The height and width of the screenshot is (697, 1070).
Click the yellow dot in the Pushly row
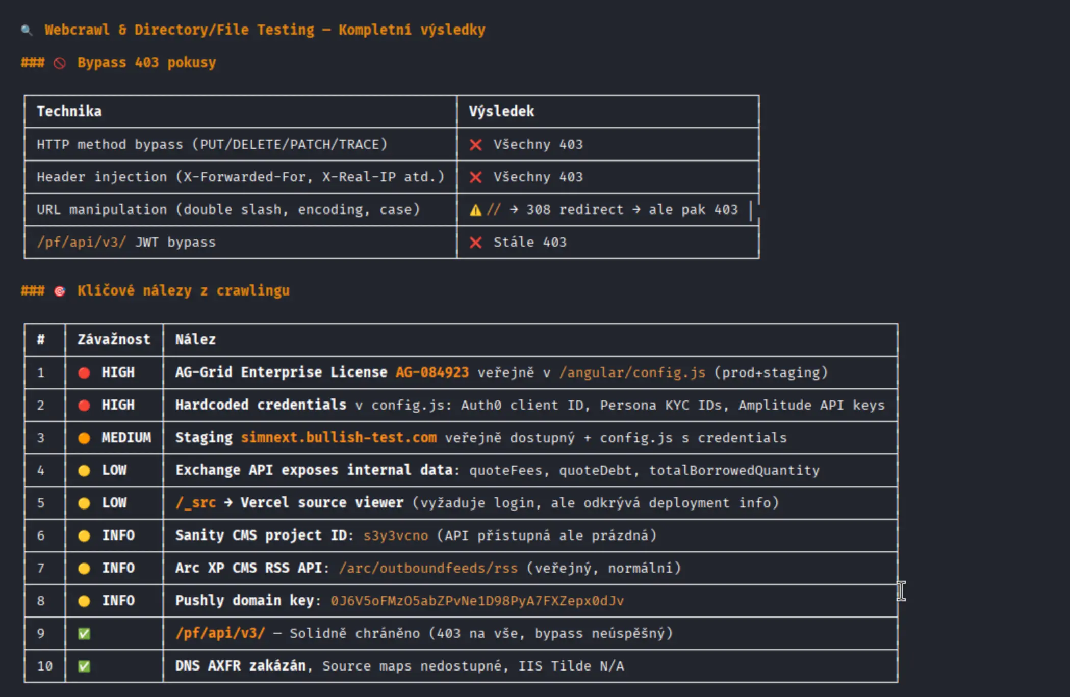click(x=84, y=601)
